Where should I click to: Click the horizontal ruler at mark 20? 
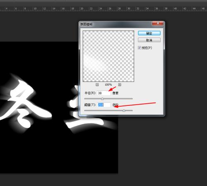82,9
